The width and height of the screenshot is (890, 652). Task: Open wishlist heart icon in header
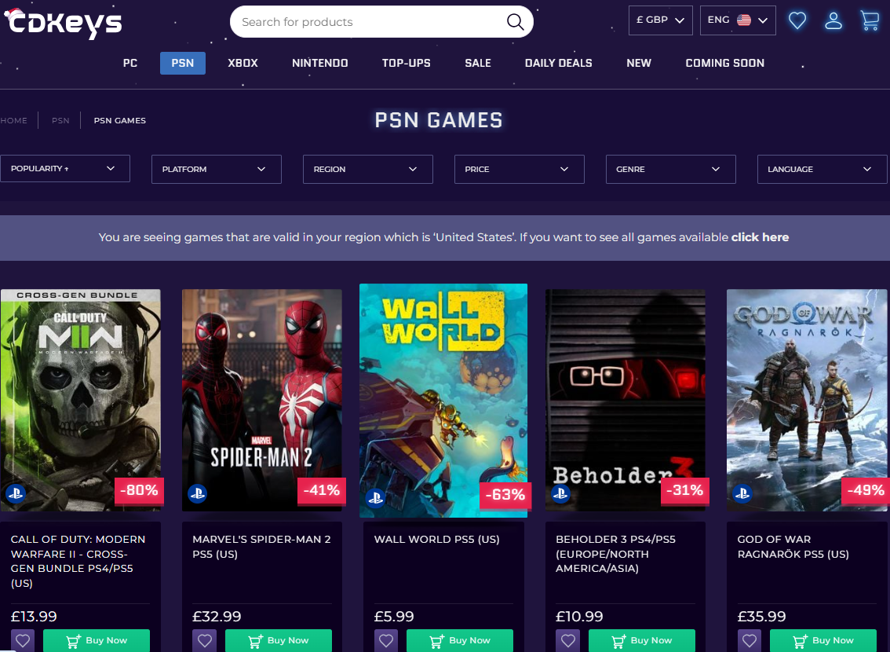797,21
